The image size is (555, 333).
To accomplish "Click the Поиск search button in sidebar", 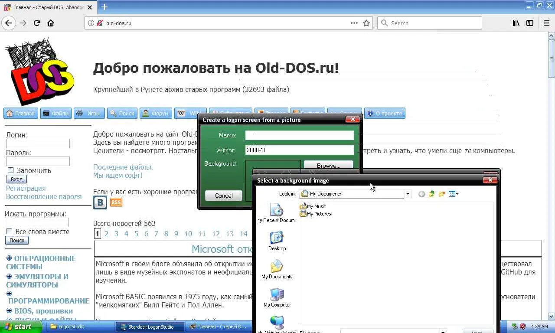I will click(17, 240).
